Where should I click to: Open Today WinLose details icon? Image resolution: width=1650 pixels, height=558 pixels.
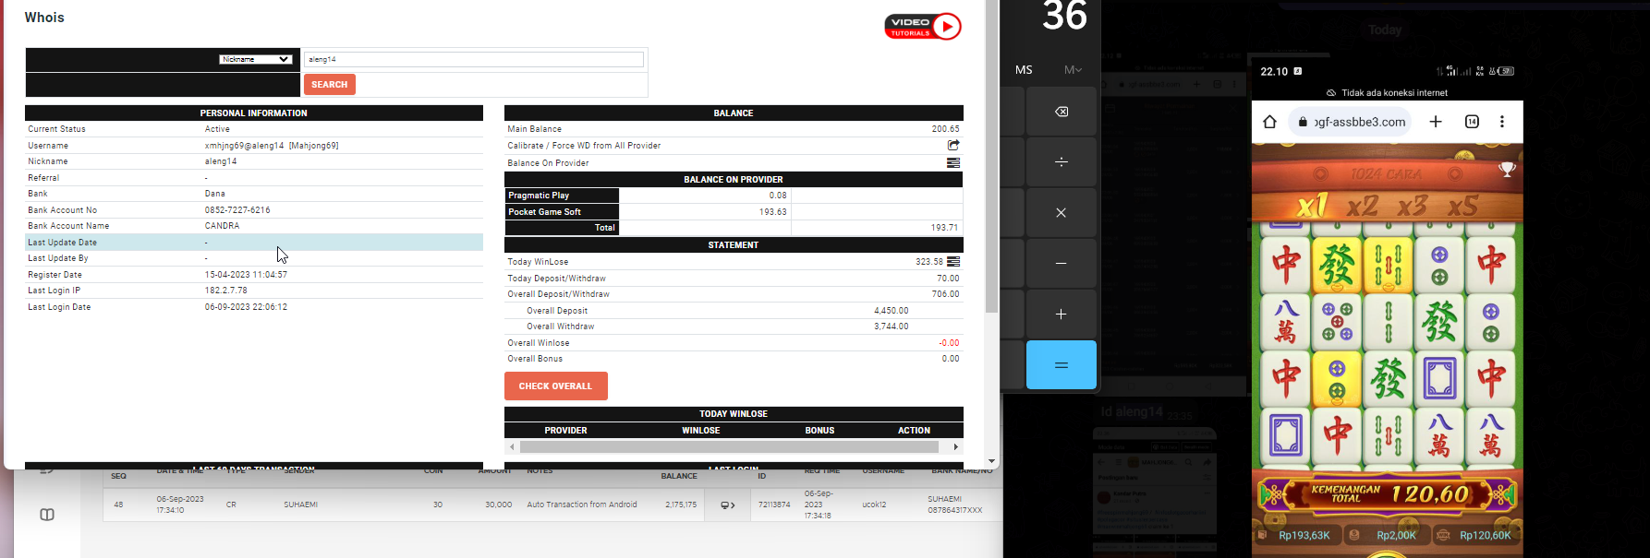click(953, 262)
